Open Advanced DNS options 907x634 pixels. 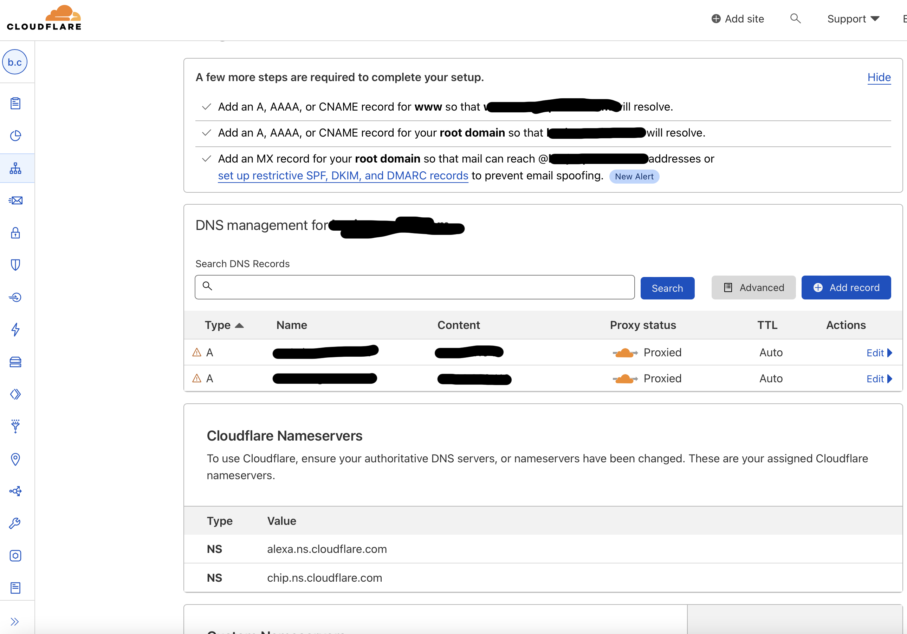pyautogui.click(x=753, y=288)
